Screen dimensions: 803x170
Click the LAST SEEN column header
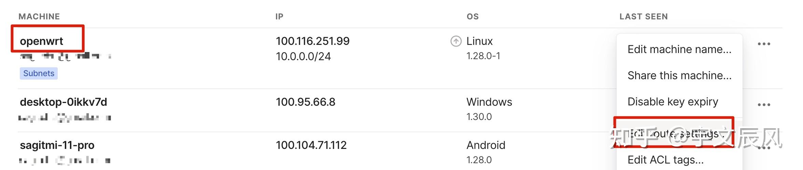(x=643, y=16)
